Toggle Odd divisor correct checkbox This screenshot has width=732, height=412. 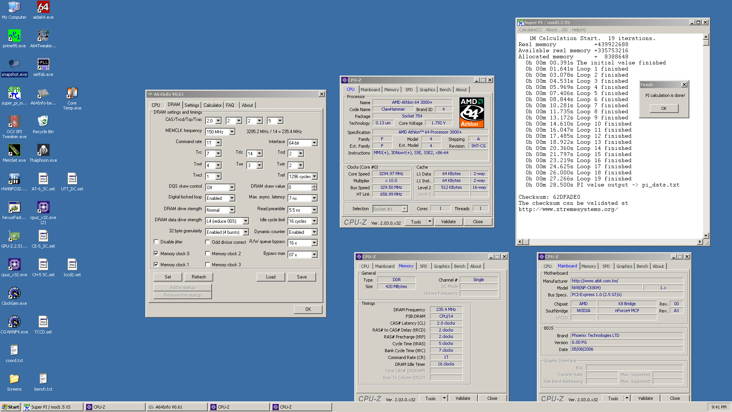[207, 242]
